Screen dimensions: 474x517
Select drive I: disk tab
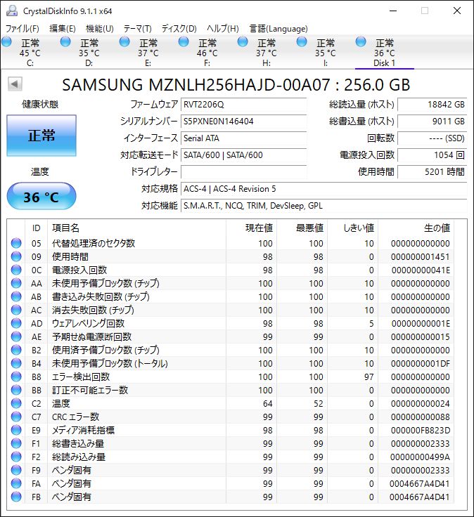click(326, 53)
